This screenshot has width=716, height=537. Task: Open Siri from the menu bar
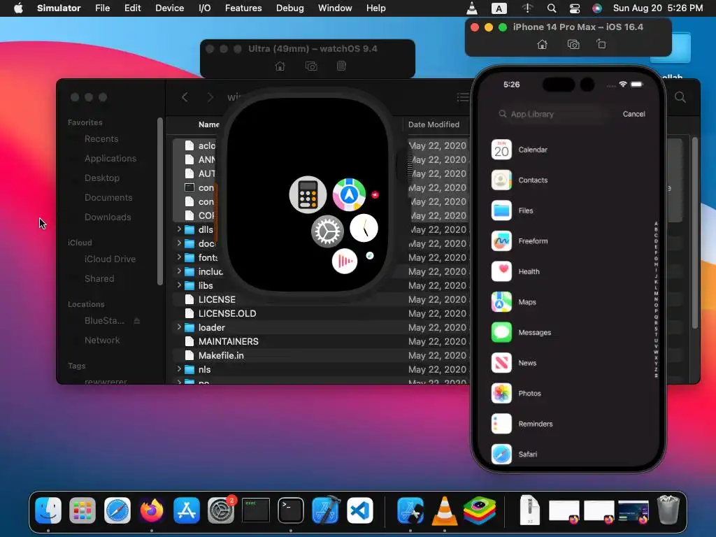pos(597,8)
